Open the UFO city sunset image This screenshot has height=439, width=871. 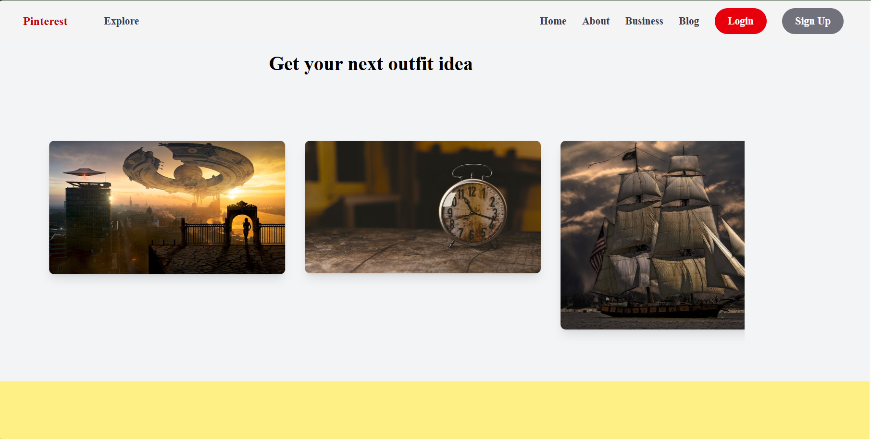tap(167, 207)
